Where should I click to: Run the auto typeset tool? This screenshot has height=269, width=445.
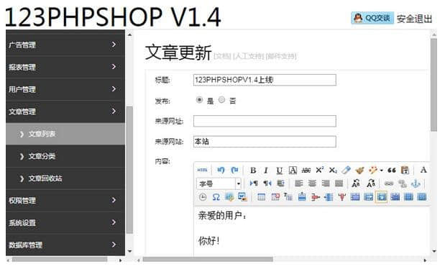point(372,170)
